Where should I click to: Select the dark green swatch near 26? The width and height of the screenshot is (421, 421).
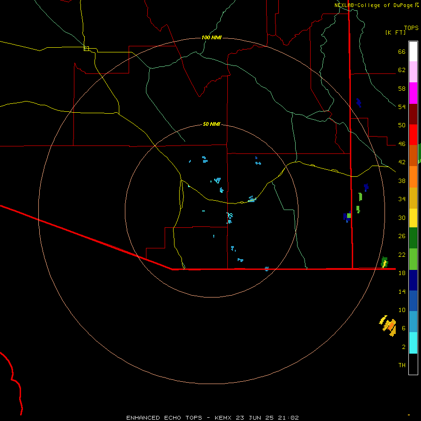pos(413,238)
